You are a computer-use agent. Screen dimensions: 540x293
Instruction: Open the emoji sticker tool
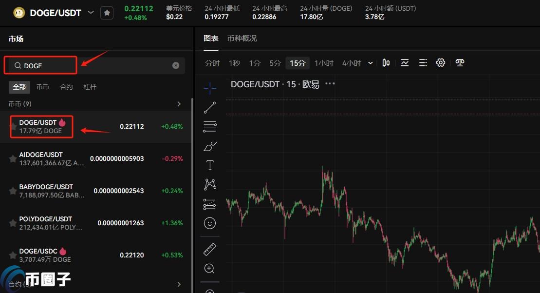coord(210,223)
